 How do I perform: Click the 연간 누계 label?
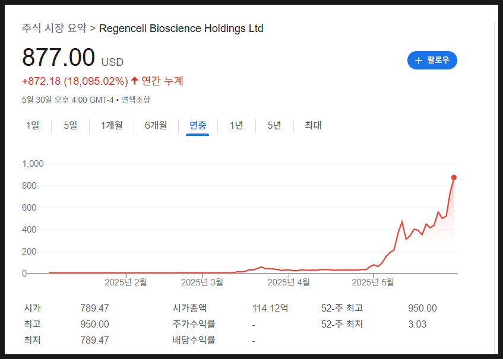point(162,81)
